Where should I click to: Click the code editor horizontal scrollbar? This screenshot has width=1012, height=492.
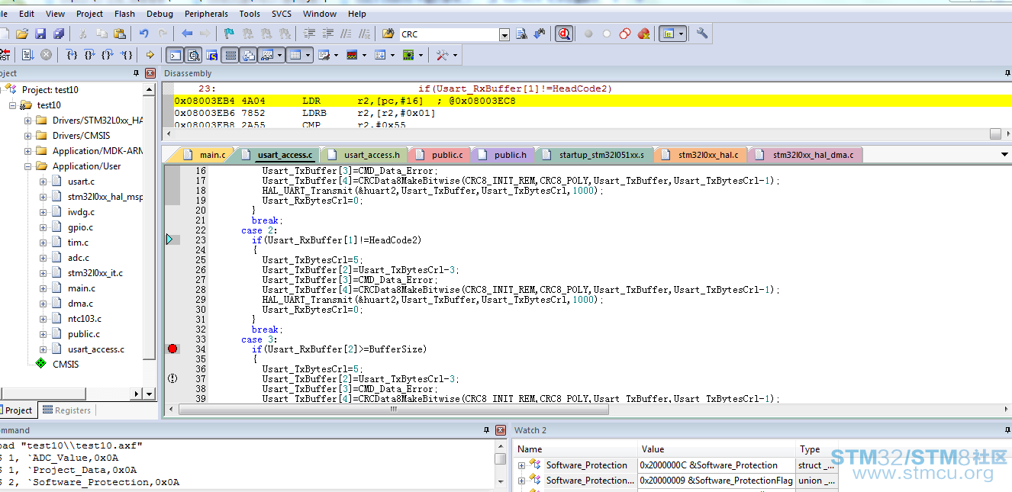point(394,410)
